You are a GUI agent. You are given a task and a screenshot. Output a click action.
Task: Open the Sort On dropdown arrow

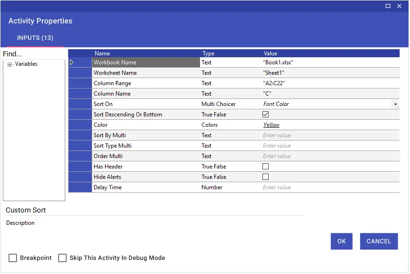(395, 104)
